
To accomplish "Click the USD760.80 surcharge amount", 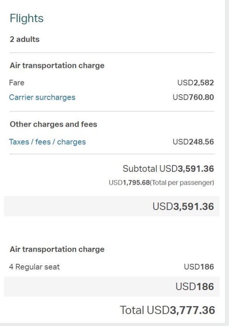I will click(x=193, y=97).
